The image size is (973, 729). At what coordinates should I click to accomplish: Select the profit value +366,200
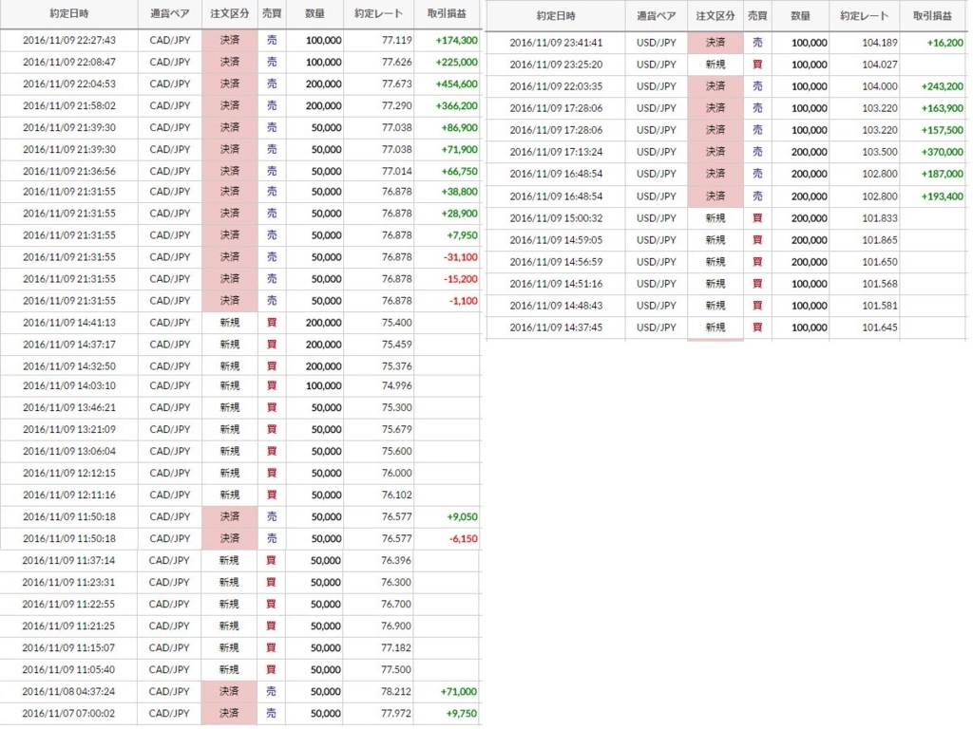[x=457, y=105]
